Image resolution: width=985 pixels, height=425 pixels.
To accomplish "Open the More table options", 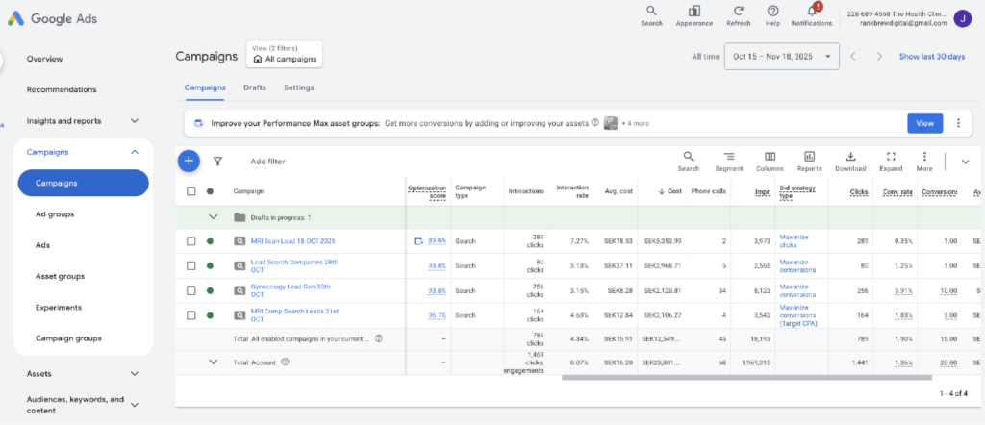I will point(924,162).
